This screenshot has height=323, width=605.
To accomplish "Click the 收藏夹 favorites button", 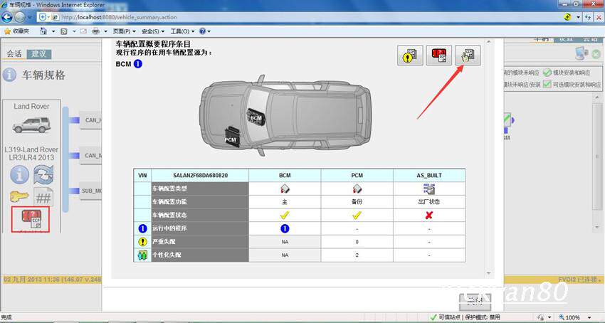I will pyautogui.click(x=16, y=31).
